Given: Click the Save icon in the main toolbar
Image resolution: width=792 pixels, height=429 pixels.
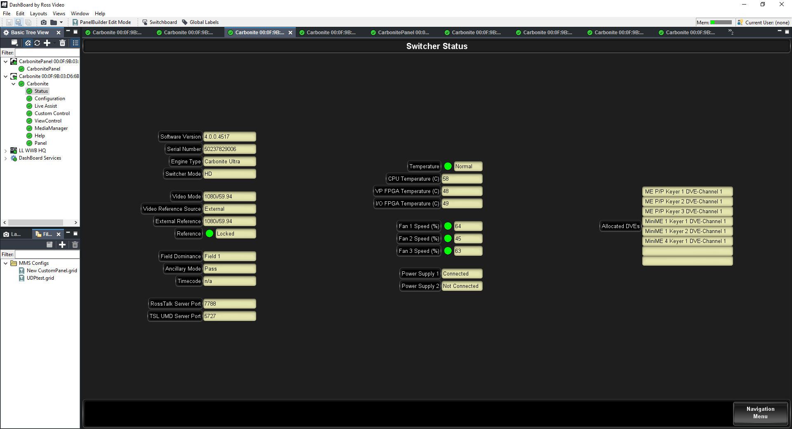Looking at the screenshot, I should click(x=9, y=22).
